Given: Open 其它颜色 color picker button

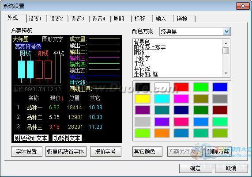Looking at the screenshot, I should (x=147, y=151).
